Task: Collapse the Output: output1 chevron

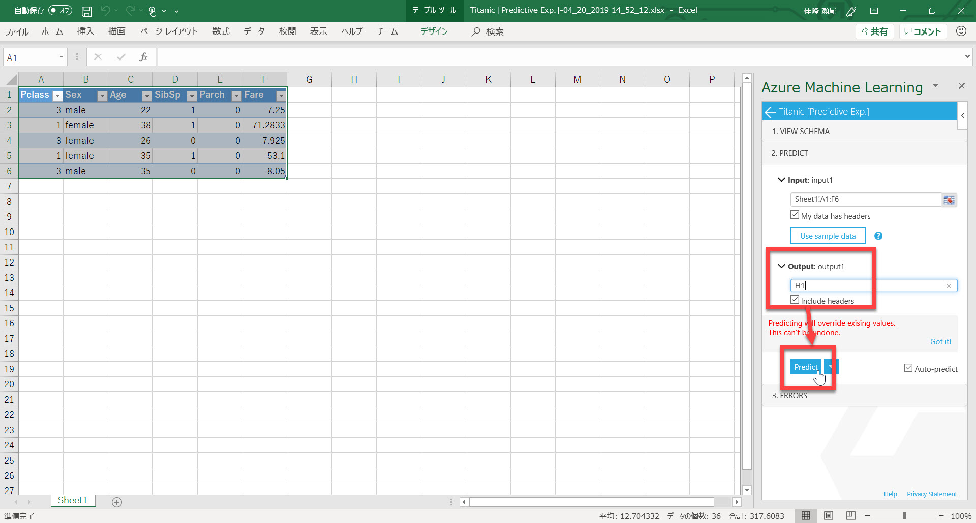Action: pos(781,266)
